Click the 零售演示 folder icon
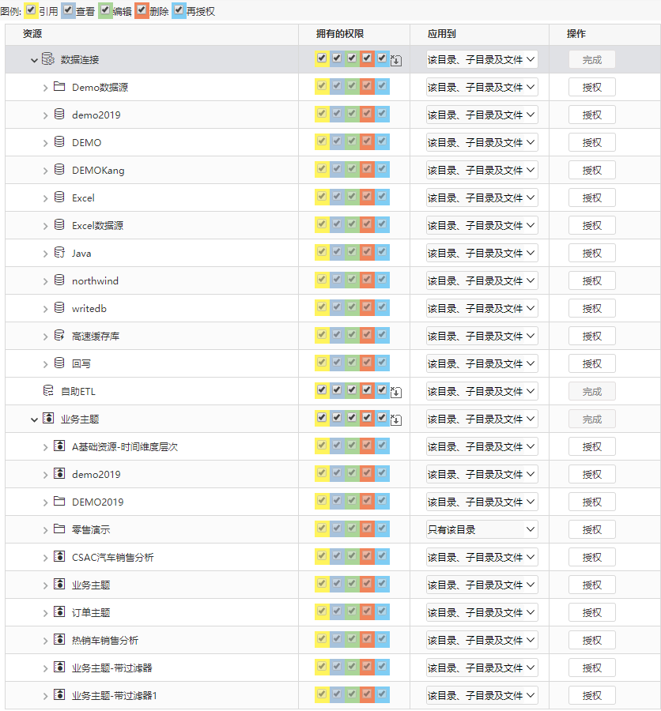 (x=59, y=529)
